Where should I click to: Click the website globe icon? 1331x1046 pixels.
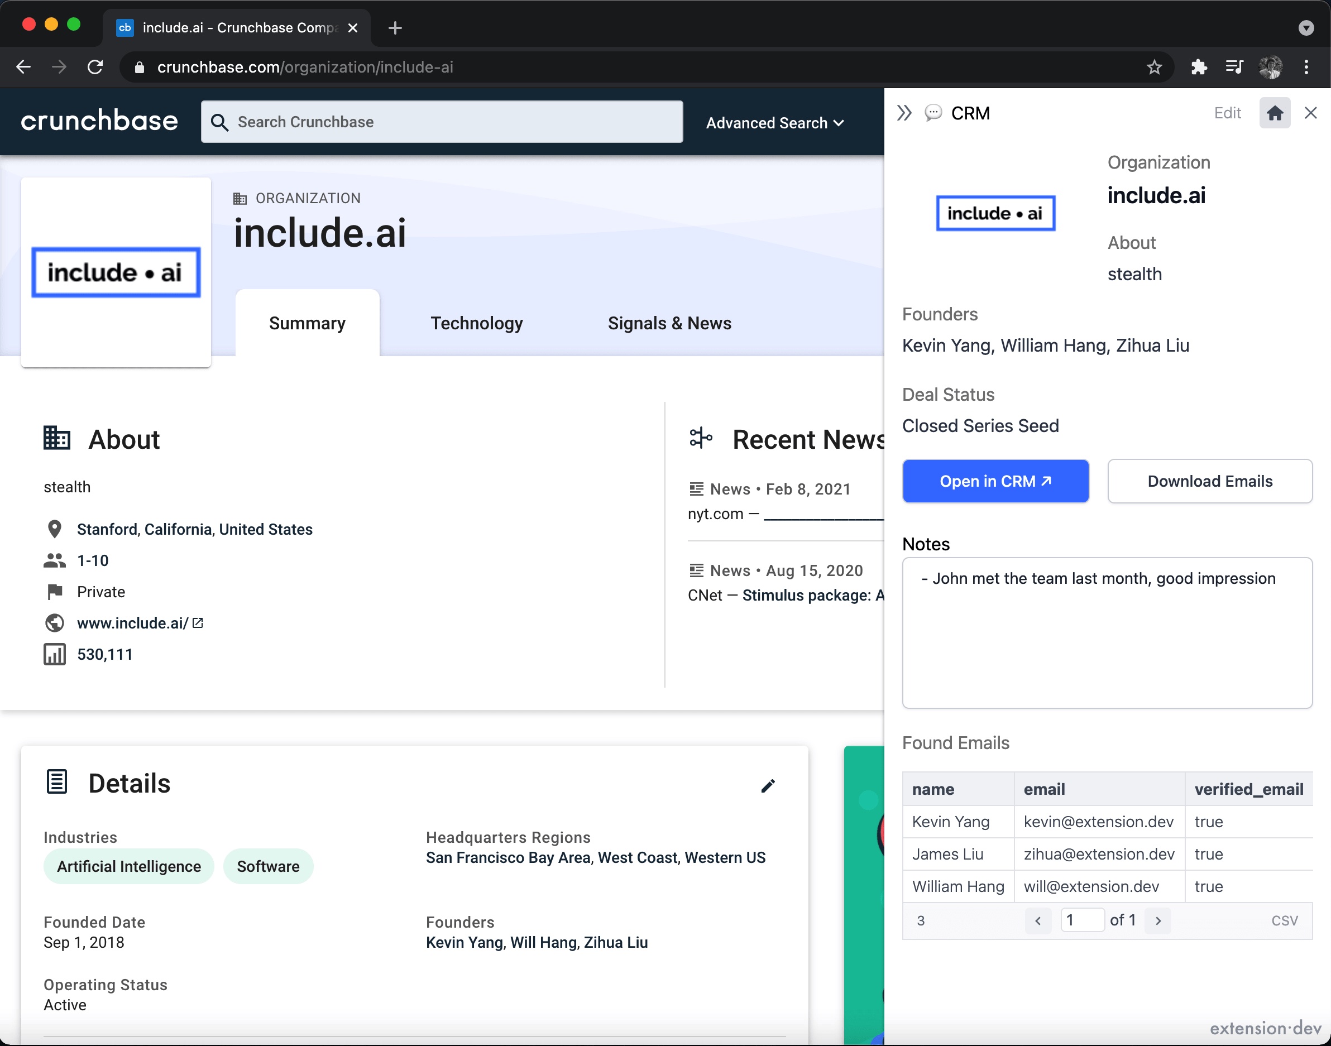(55, 623)
